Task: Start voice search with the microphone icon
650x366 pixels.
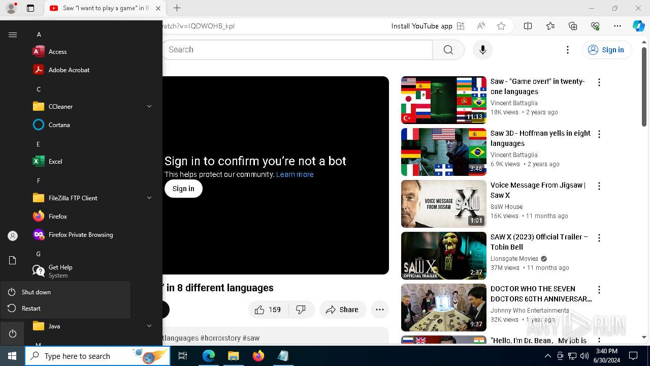Action: point(483,50)
